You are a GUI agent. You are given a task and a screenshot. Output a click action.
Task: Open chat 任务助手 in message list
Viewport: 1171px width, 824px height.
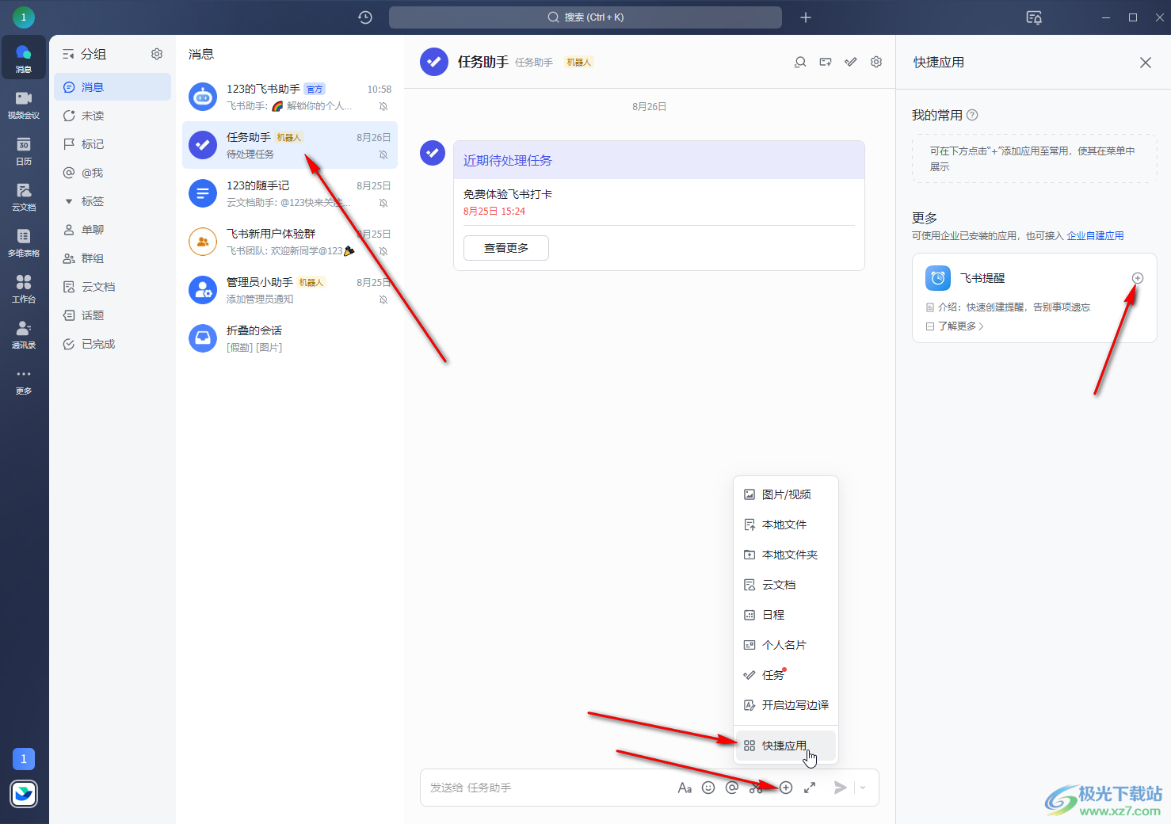tap(290, 145)
